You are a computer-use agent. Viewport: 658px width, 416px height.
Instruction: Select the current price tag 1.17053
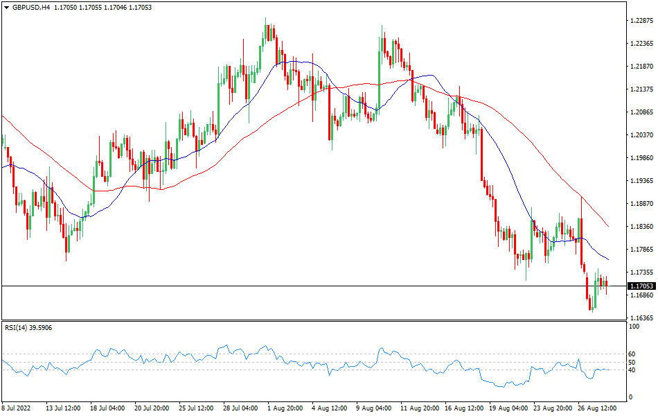[x=641, y=286]
